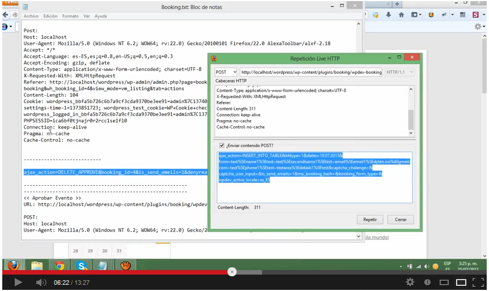Open Skype from the taskbar
Viewport: 489px width, 291px height.
pyautogui.click(x=82, y=266)
